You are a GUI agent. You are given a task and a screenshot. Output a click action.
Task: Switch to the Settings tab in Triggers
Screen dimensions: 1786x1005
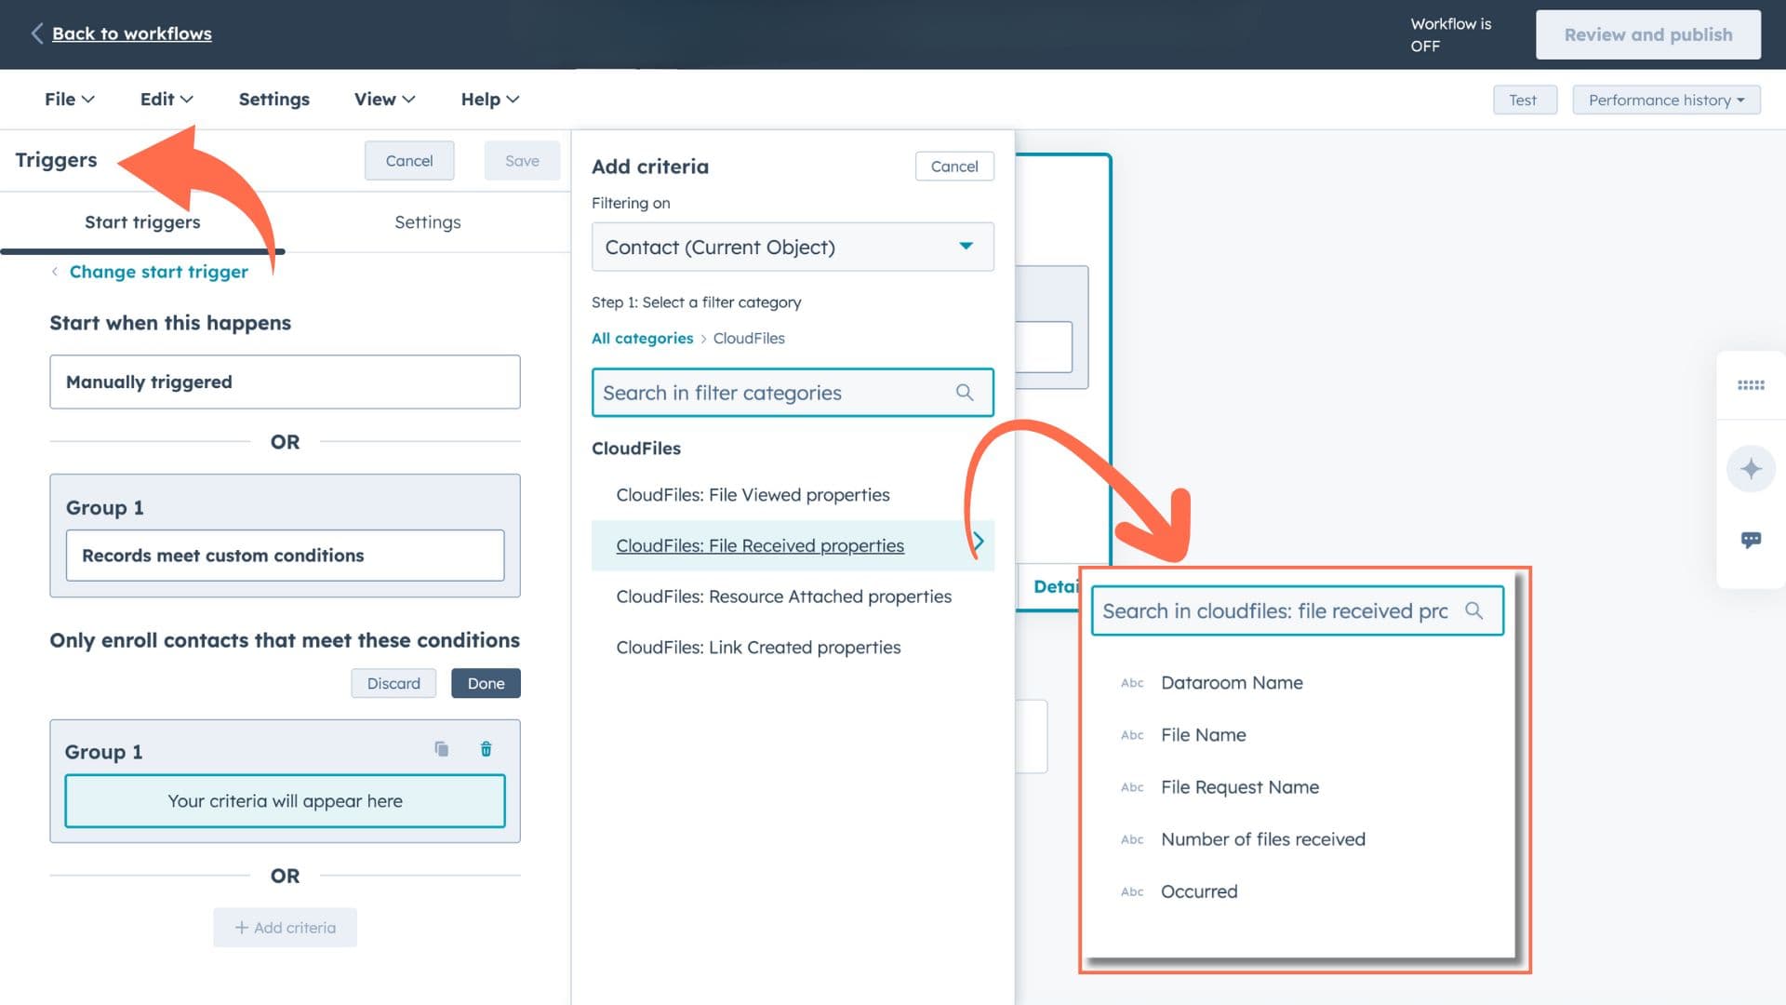(427, 222)
